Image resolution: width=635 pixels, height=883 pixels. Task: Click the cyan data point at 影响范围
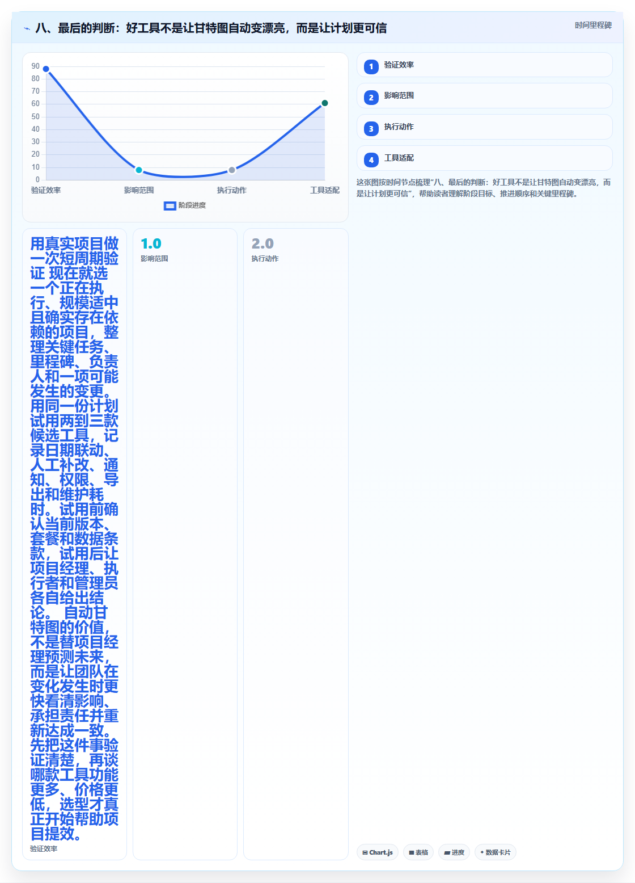(139, 170)
